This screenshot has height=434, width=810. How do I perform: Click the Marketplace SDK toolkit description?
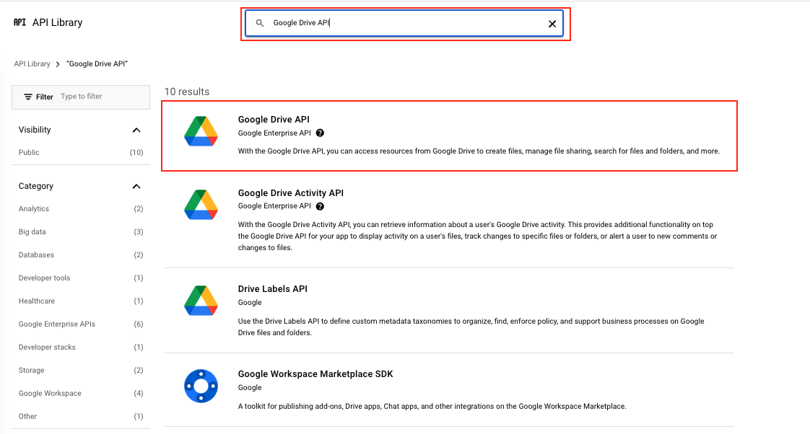pos(432,406)
